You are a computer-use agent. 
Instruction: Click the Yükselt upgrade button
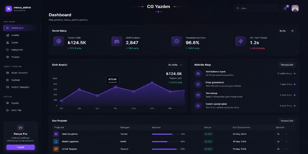[x=21, y=147]
